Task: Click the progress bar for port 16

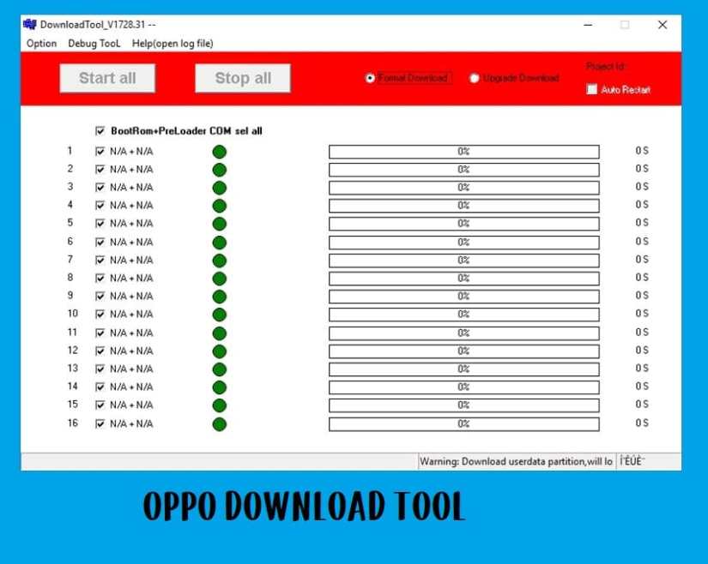Action: (464, 424)
